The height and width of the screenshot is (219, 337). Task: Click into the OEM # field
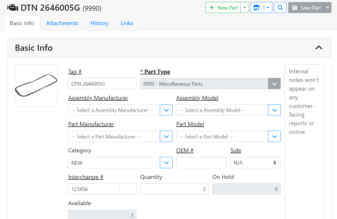tap(201, 163)
